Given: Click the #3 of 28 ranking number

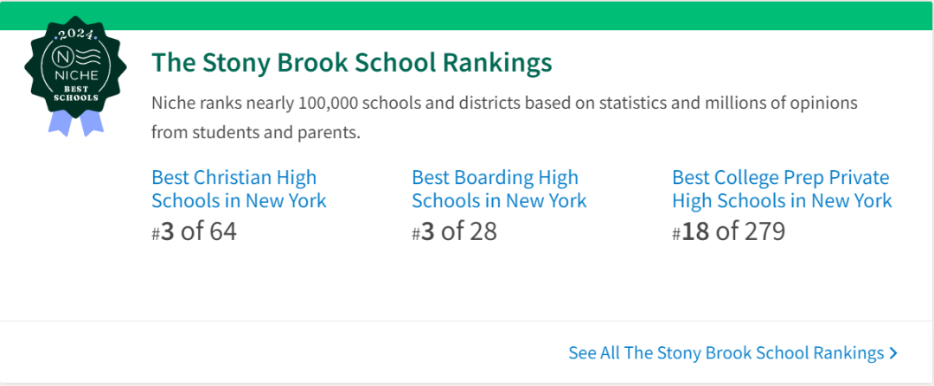Looking at the screenshot, I should [454, 231].
